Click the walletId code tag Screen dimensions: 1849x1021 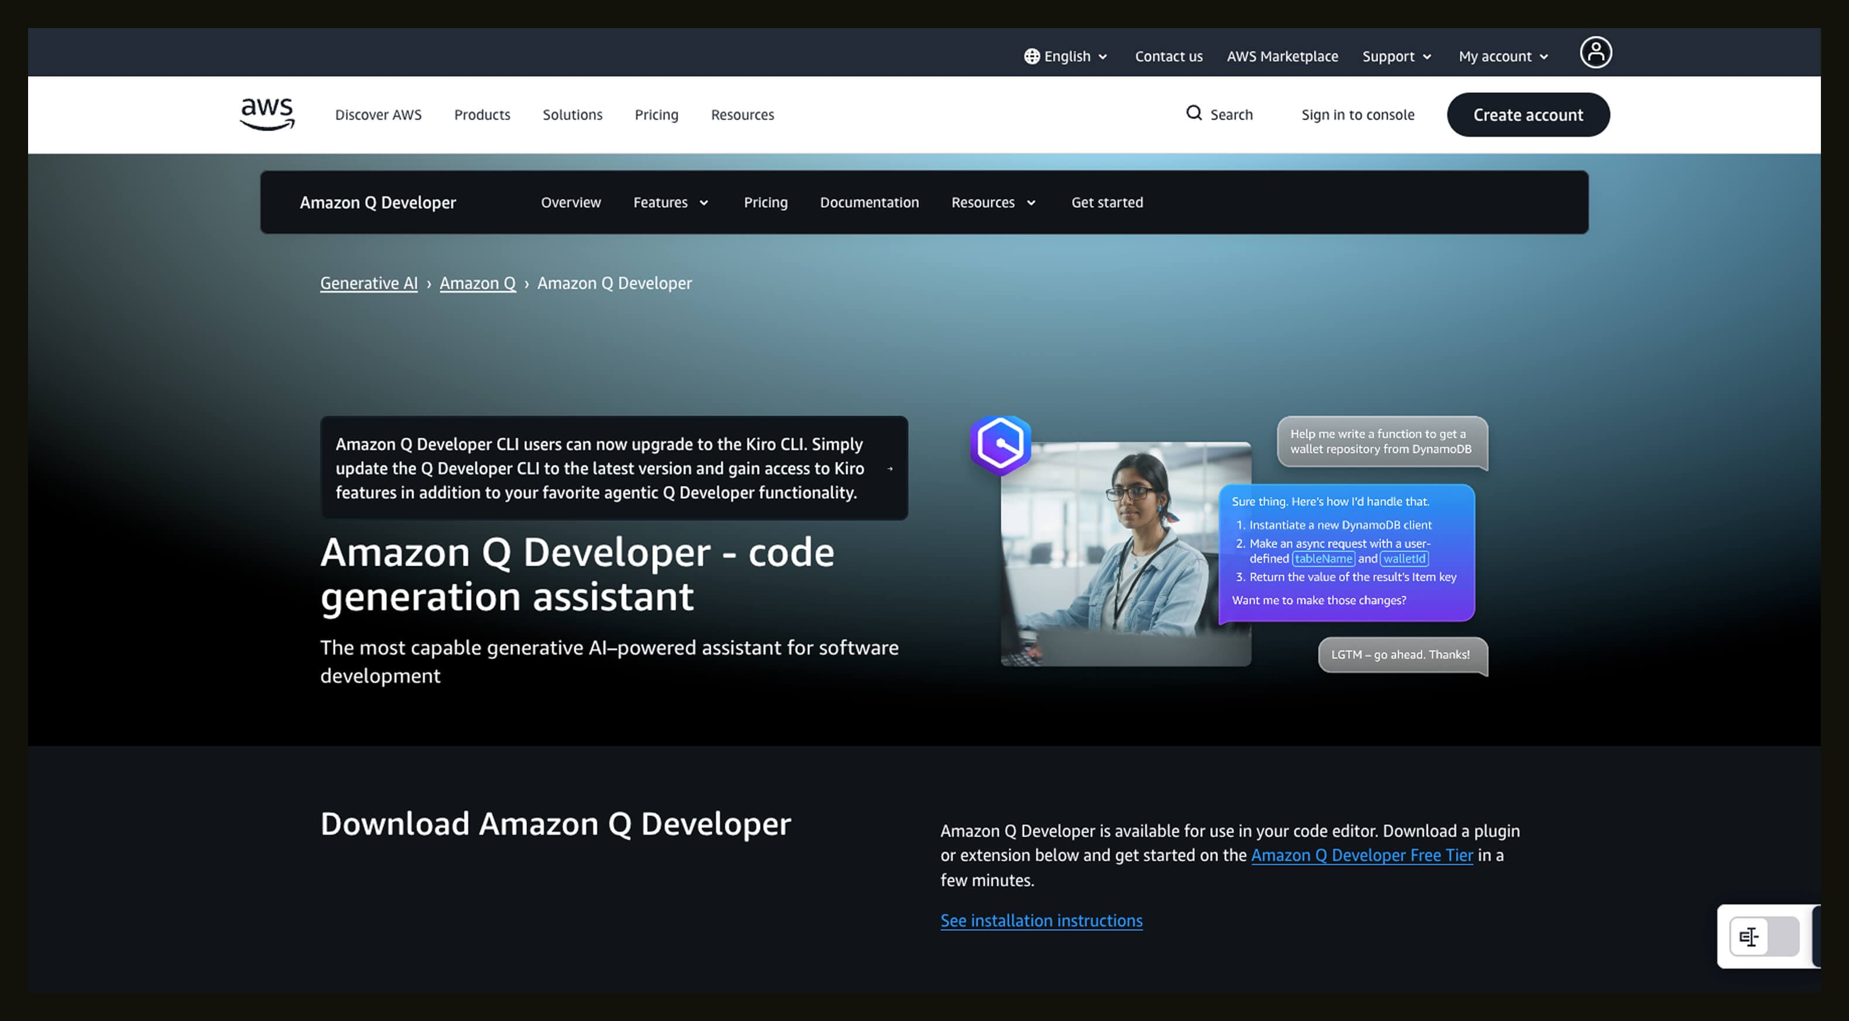point(1404,559)
